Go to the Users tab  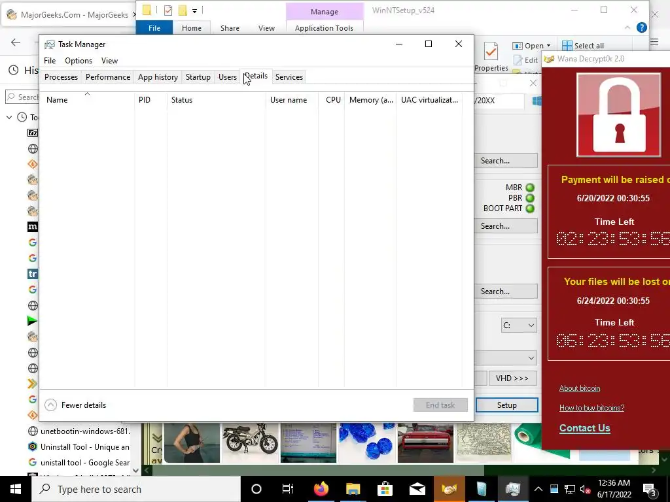click(x=227, y=77)
